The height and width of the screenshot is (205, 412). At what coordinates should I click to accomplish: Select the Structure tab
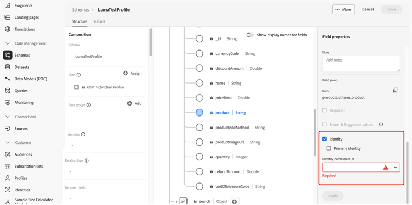80,21
